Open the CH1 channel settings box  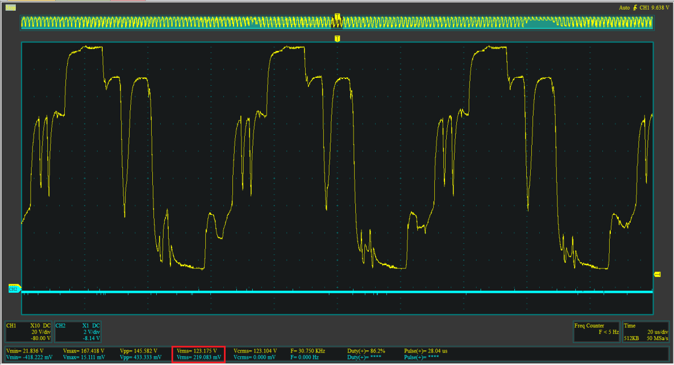point(28,332)
